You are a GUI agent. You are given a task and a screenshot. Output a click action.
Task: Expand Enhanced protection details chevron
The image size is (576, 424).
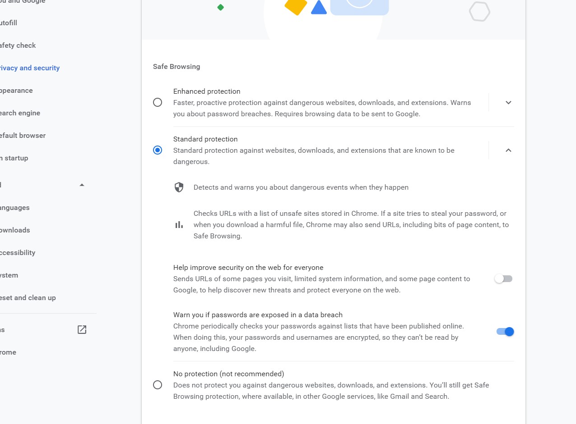pos(508,103)
